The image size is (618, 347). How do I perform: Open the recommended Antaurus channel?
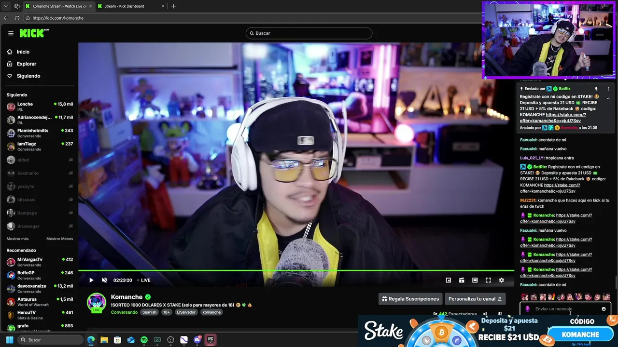tap(40, 302)
